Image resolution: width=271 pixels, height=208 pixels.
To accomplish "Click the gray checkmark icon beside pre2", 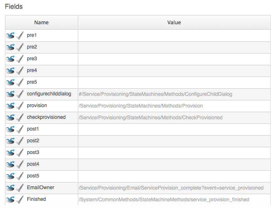I will click(x=20, y=47).
